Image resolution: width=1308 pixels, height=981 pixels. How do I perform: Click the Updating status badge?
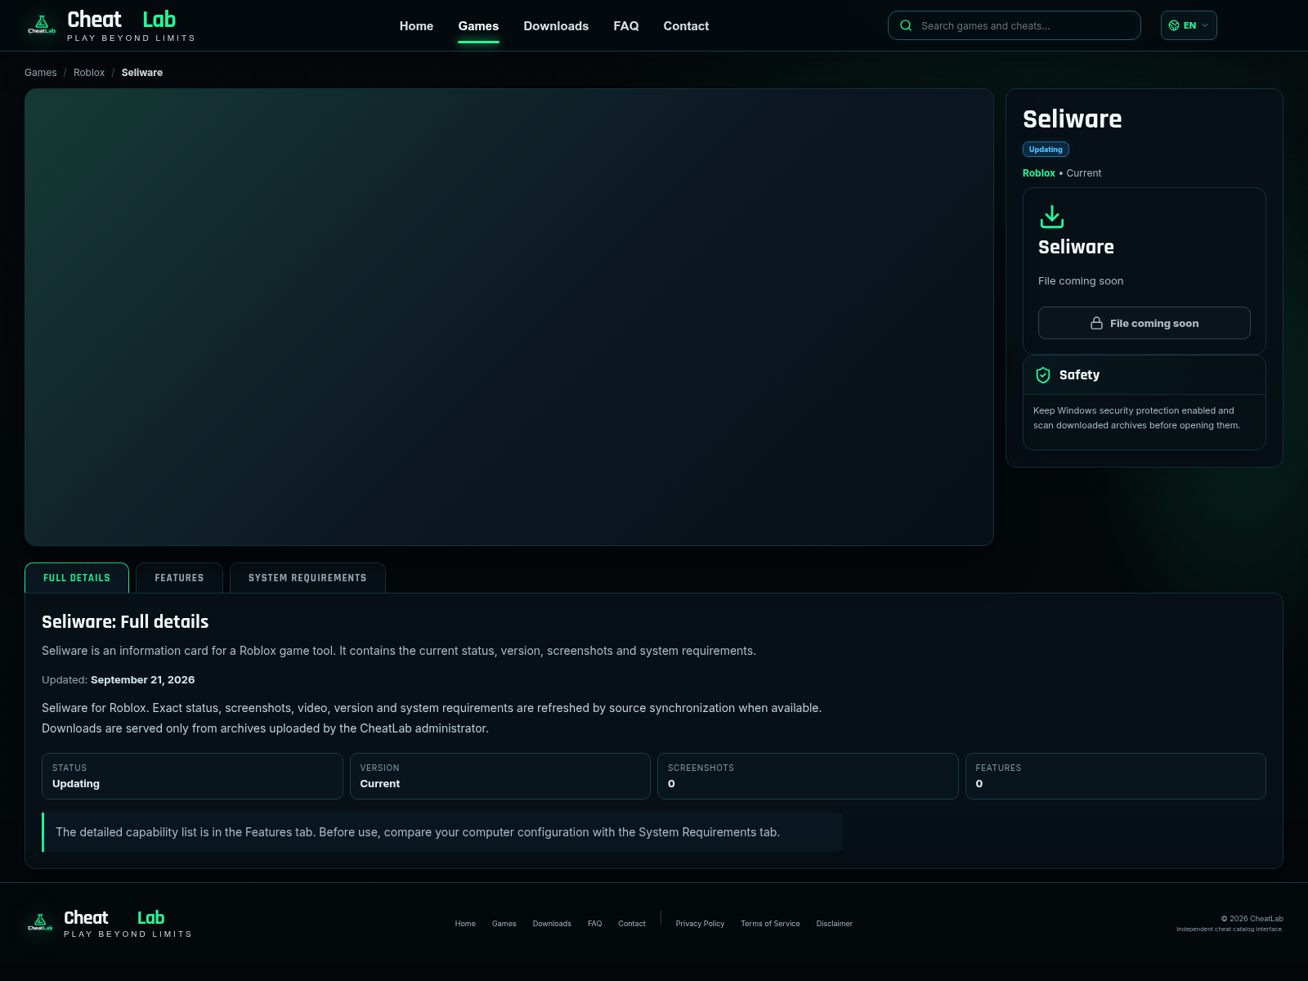[1046, 150]
